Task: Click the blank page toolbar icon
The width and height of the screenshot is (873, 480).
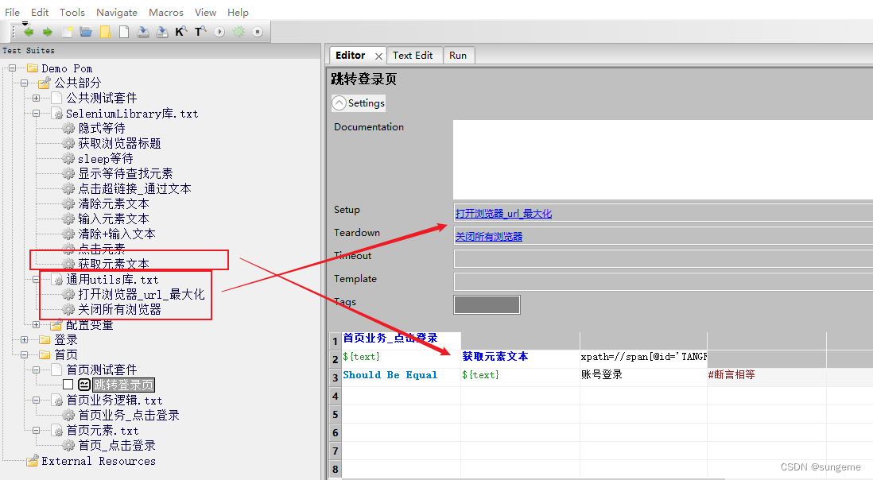Action: click(124, 33)
